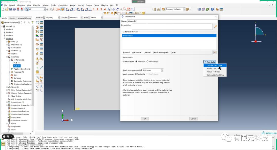Open the Strain energy potential dropdown

click(162, 70)
